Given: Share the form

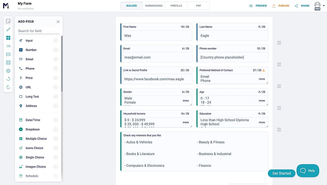Looking at the screenshot, I should point(302,6).
